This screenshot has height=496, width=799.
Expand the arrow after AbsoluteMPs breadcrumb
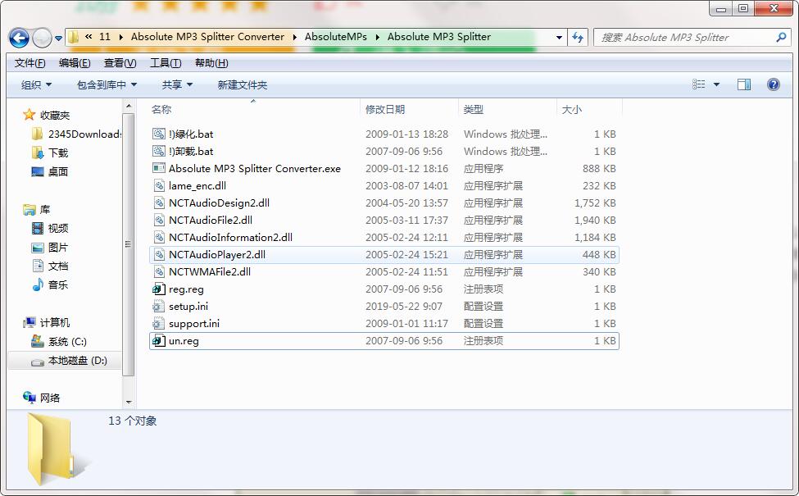click(378, 37)
